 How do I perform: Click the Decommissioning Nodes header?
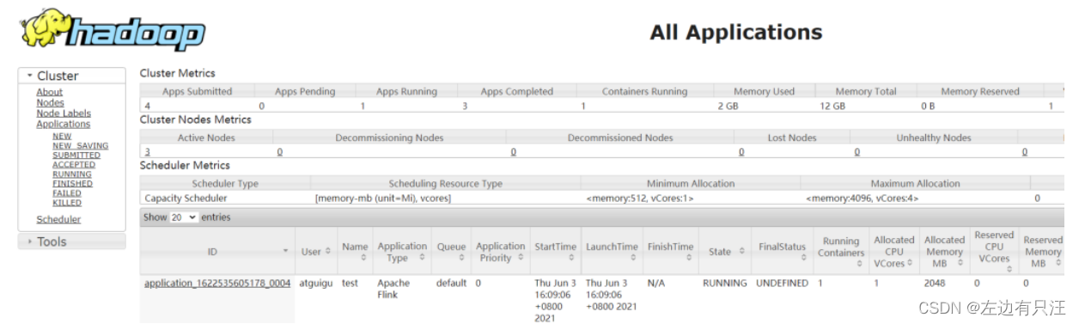(389, 138)
